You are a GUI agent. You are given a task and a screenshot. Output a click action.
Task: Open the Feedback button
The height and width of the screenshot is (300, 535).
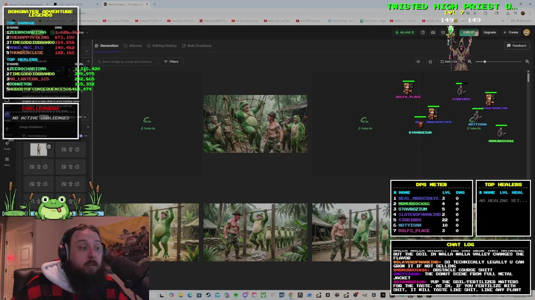517,45
